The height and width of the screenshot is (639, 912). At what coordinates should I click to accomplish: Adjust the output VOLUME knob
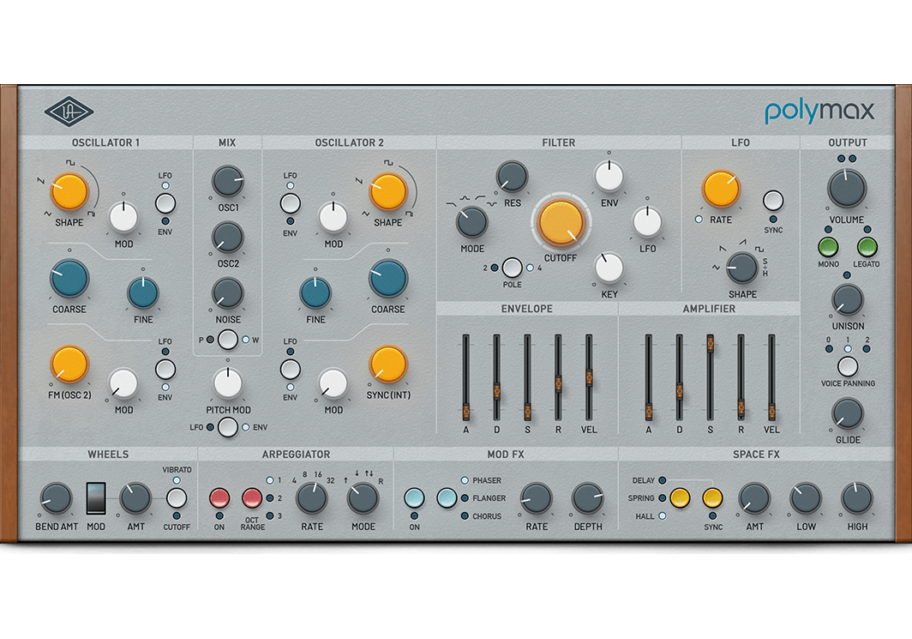click(x=847, y=189)
